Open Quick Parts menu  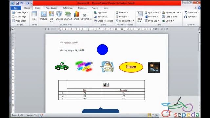pos(153,12)
